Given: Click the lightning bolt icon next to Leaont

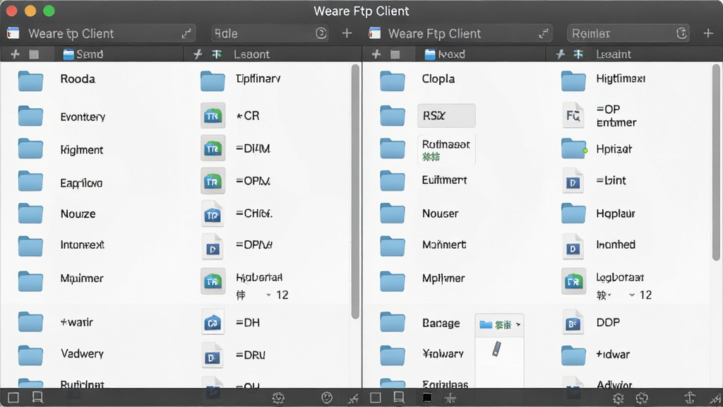Looking at the screenshot, I should tap(198, 54).
